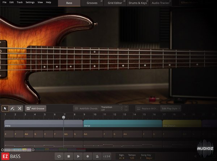217x161 pixels.
Task: Open the Edit Play Style menu
Action: pos(170,108)
